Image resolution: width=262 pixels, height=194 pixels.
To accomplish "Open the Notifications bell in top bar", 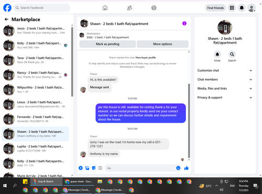I will pos(242,8).
